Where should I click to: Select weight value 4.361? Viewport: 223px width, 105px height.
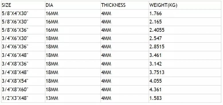coord(185,90)
